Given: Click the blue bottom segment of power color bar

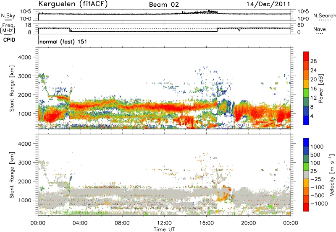Looking at the screenshot, I should pyautogui.click(x=306, y=120).
